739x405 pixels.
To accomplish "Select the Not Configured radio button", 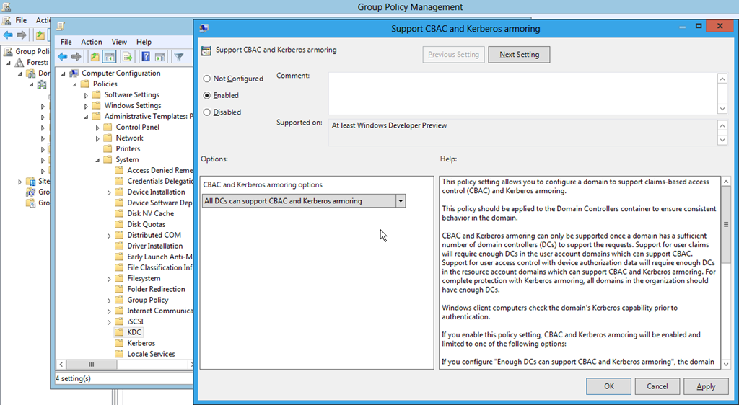I will click(x=207, y=79).
